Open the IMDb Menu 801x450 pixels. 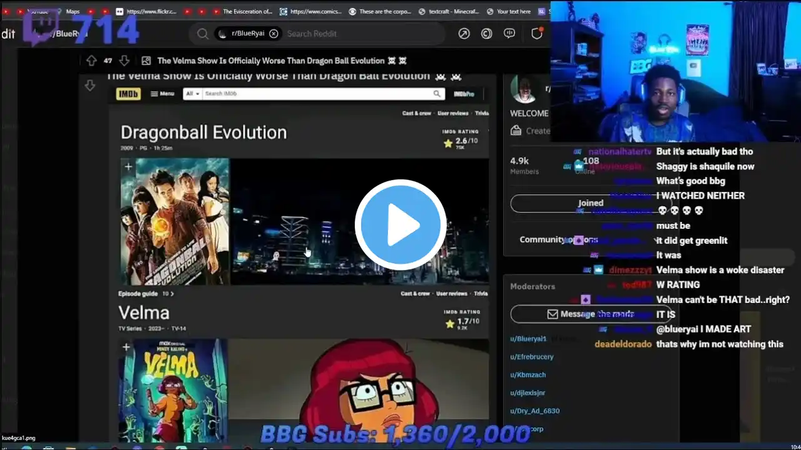pyautogui.click(x=161, y=94)
